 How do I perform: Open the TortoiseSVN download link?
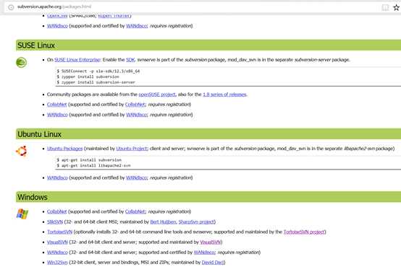click(59, 232)
